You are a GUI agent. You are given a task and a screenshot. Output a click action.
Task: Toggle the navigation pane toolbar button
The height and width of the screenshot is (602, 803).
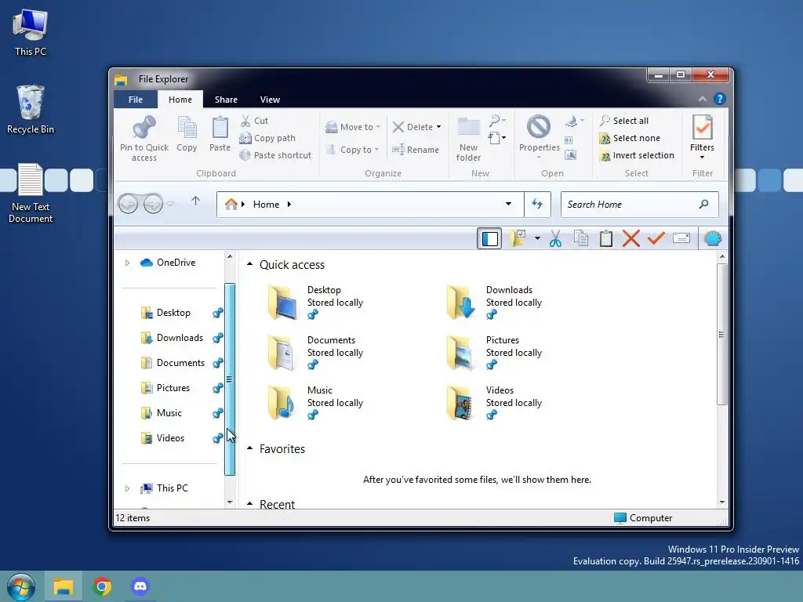click(x=489, y=238)
